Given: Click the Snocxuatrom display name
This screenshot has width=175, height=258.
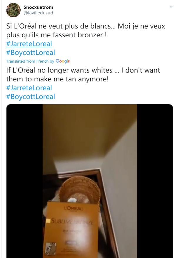Looking at the screenshot, I should 38,7.
